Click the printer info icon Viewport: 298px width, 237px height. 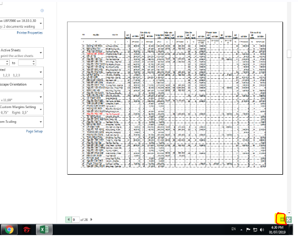pos(42,10)
